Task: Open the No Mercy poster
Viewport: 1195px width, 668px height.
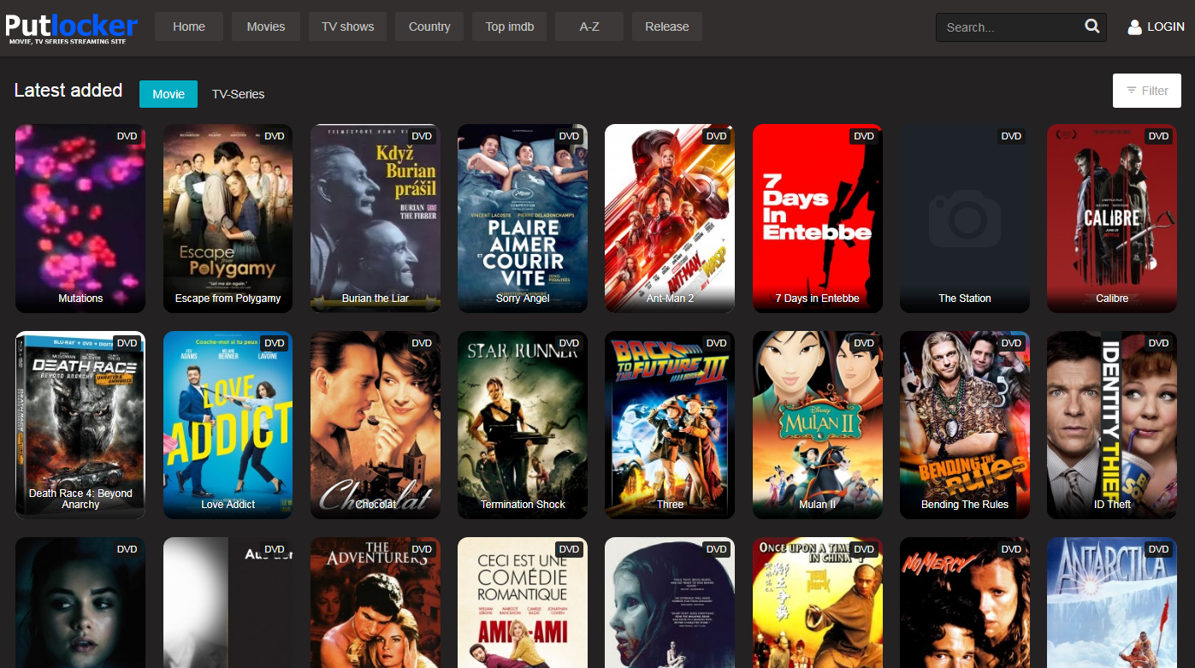Action: point(965,602)
